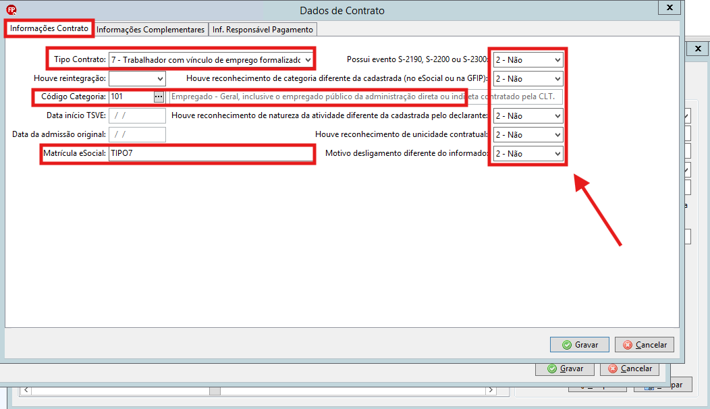Cancel the Dados de Contrato dialog
710x409 pixels.
pos(645,345)
